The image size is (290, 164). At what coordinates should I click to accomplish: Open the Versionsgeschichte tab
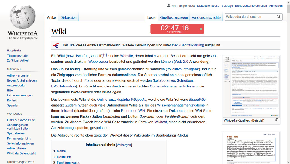click(206, 18)
